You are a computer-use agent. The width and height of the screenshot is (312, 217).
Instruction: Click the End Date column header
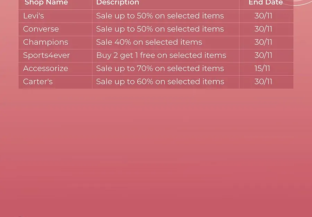tap(266, 2)
